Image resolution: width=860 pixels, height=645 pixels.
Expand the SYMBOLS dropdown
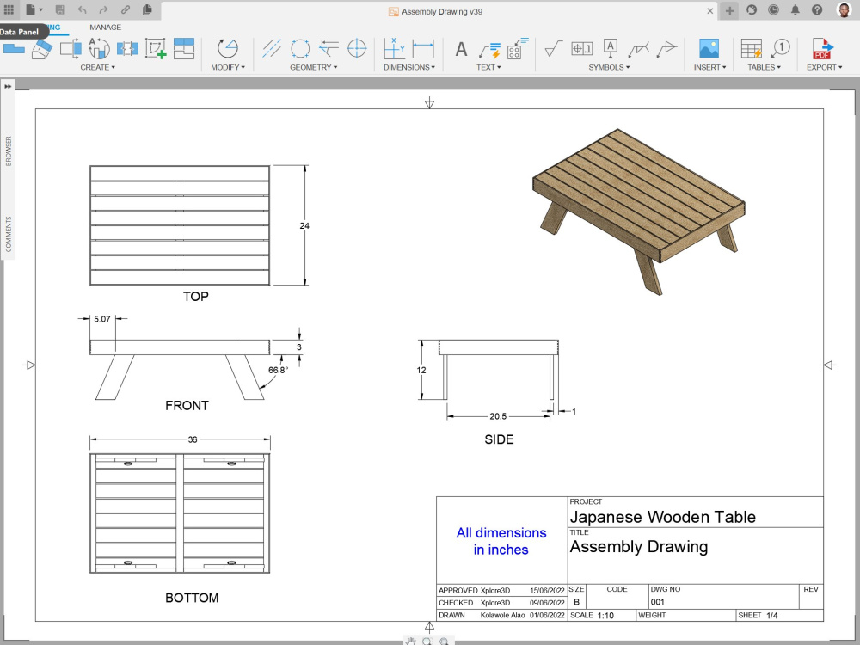609,67
